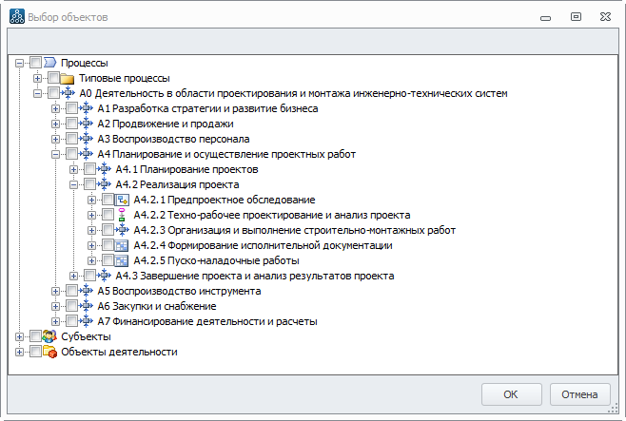Enable the Субъекты checkbox
Viewport: 626px width, 421px height.
(35, 336)
